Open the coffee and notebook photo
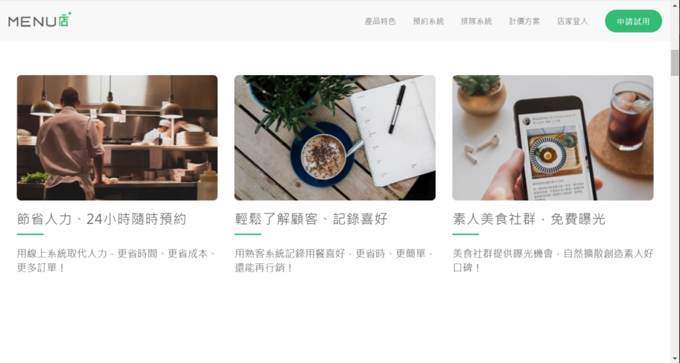Image resolution: width=680 pixels, height=363 pixels. [335, 138]
